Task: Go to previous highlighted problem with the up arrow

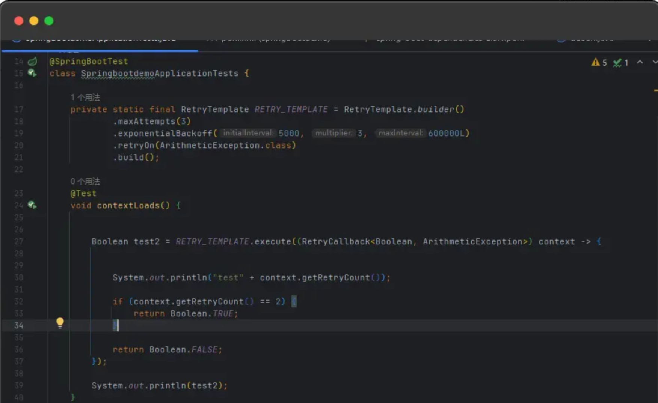Action: coord(640,62)
